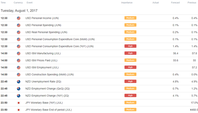
Task: Click the US flag beside USD ISM Manufacturing
Action: (19, 53)
